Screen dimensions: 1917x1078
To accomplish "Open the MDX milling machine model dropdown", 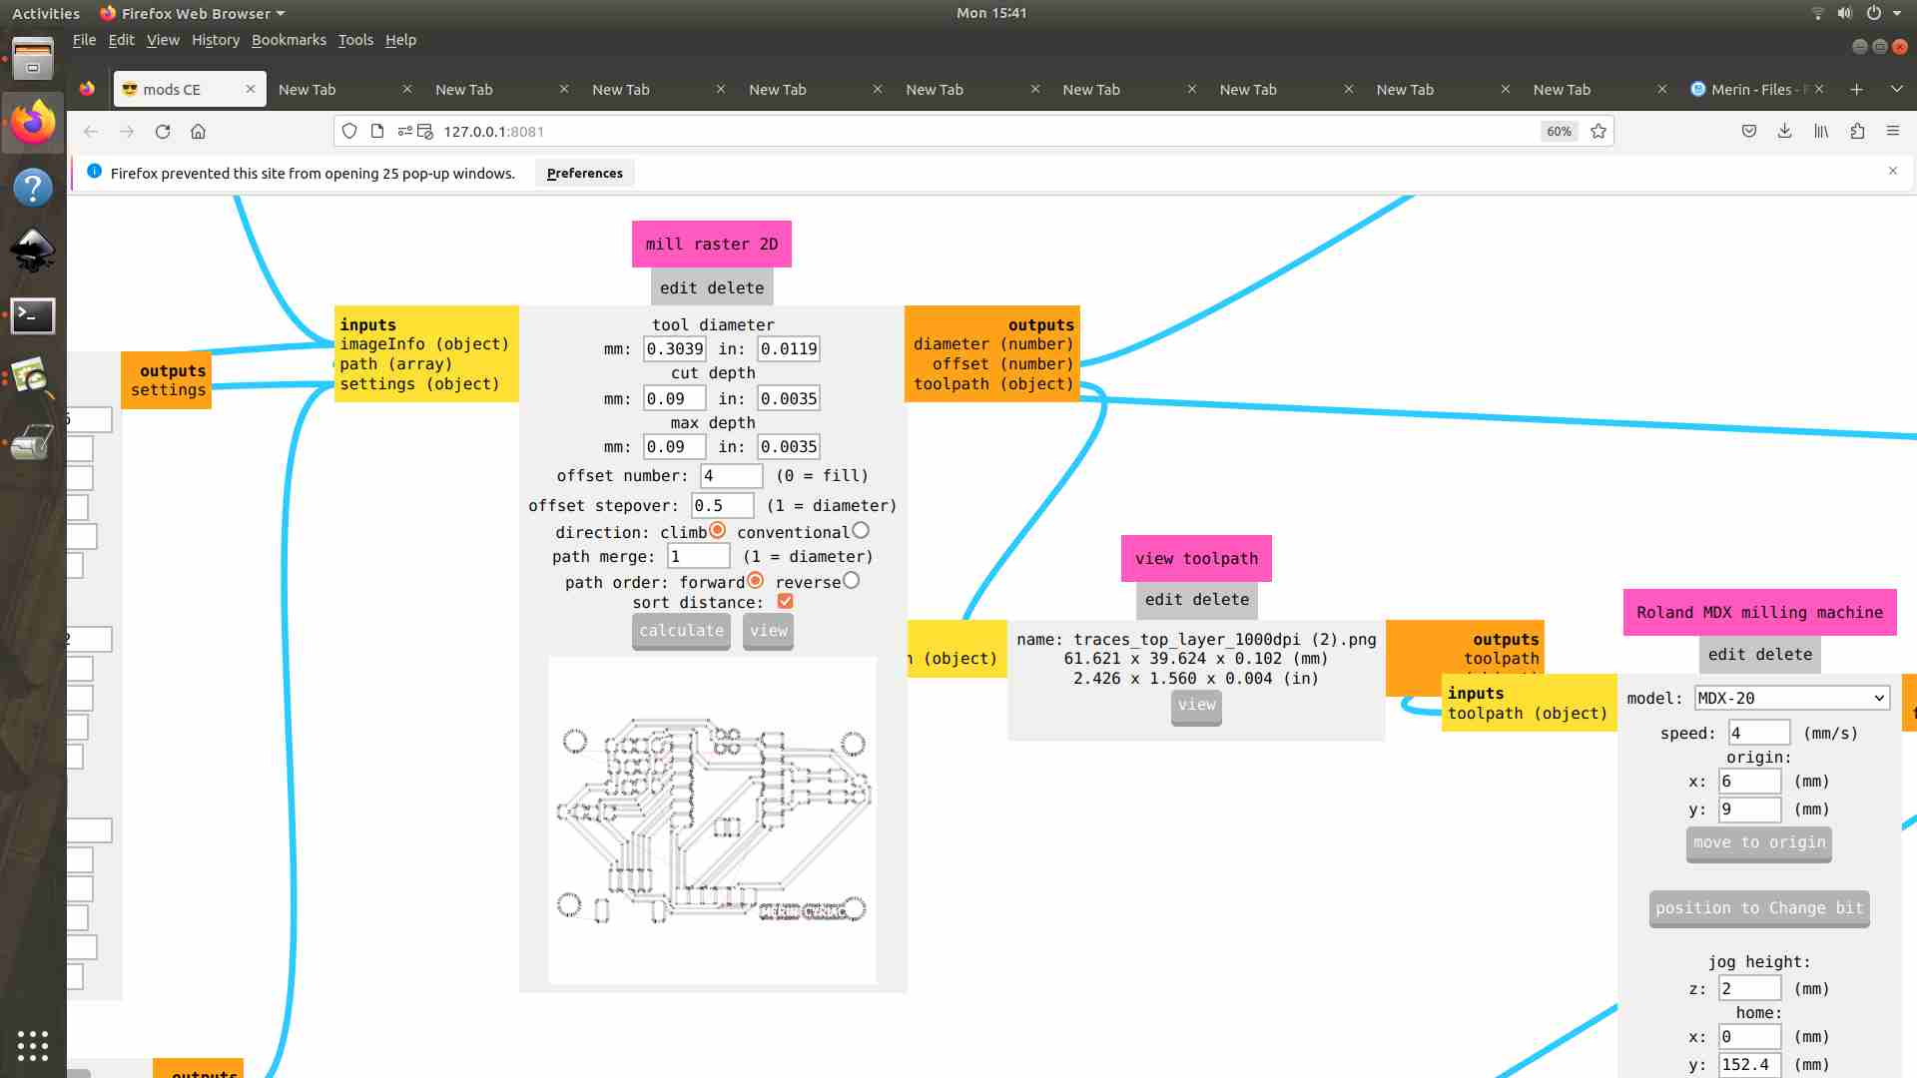I will coord(1791,698).
